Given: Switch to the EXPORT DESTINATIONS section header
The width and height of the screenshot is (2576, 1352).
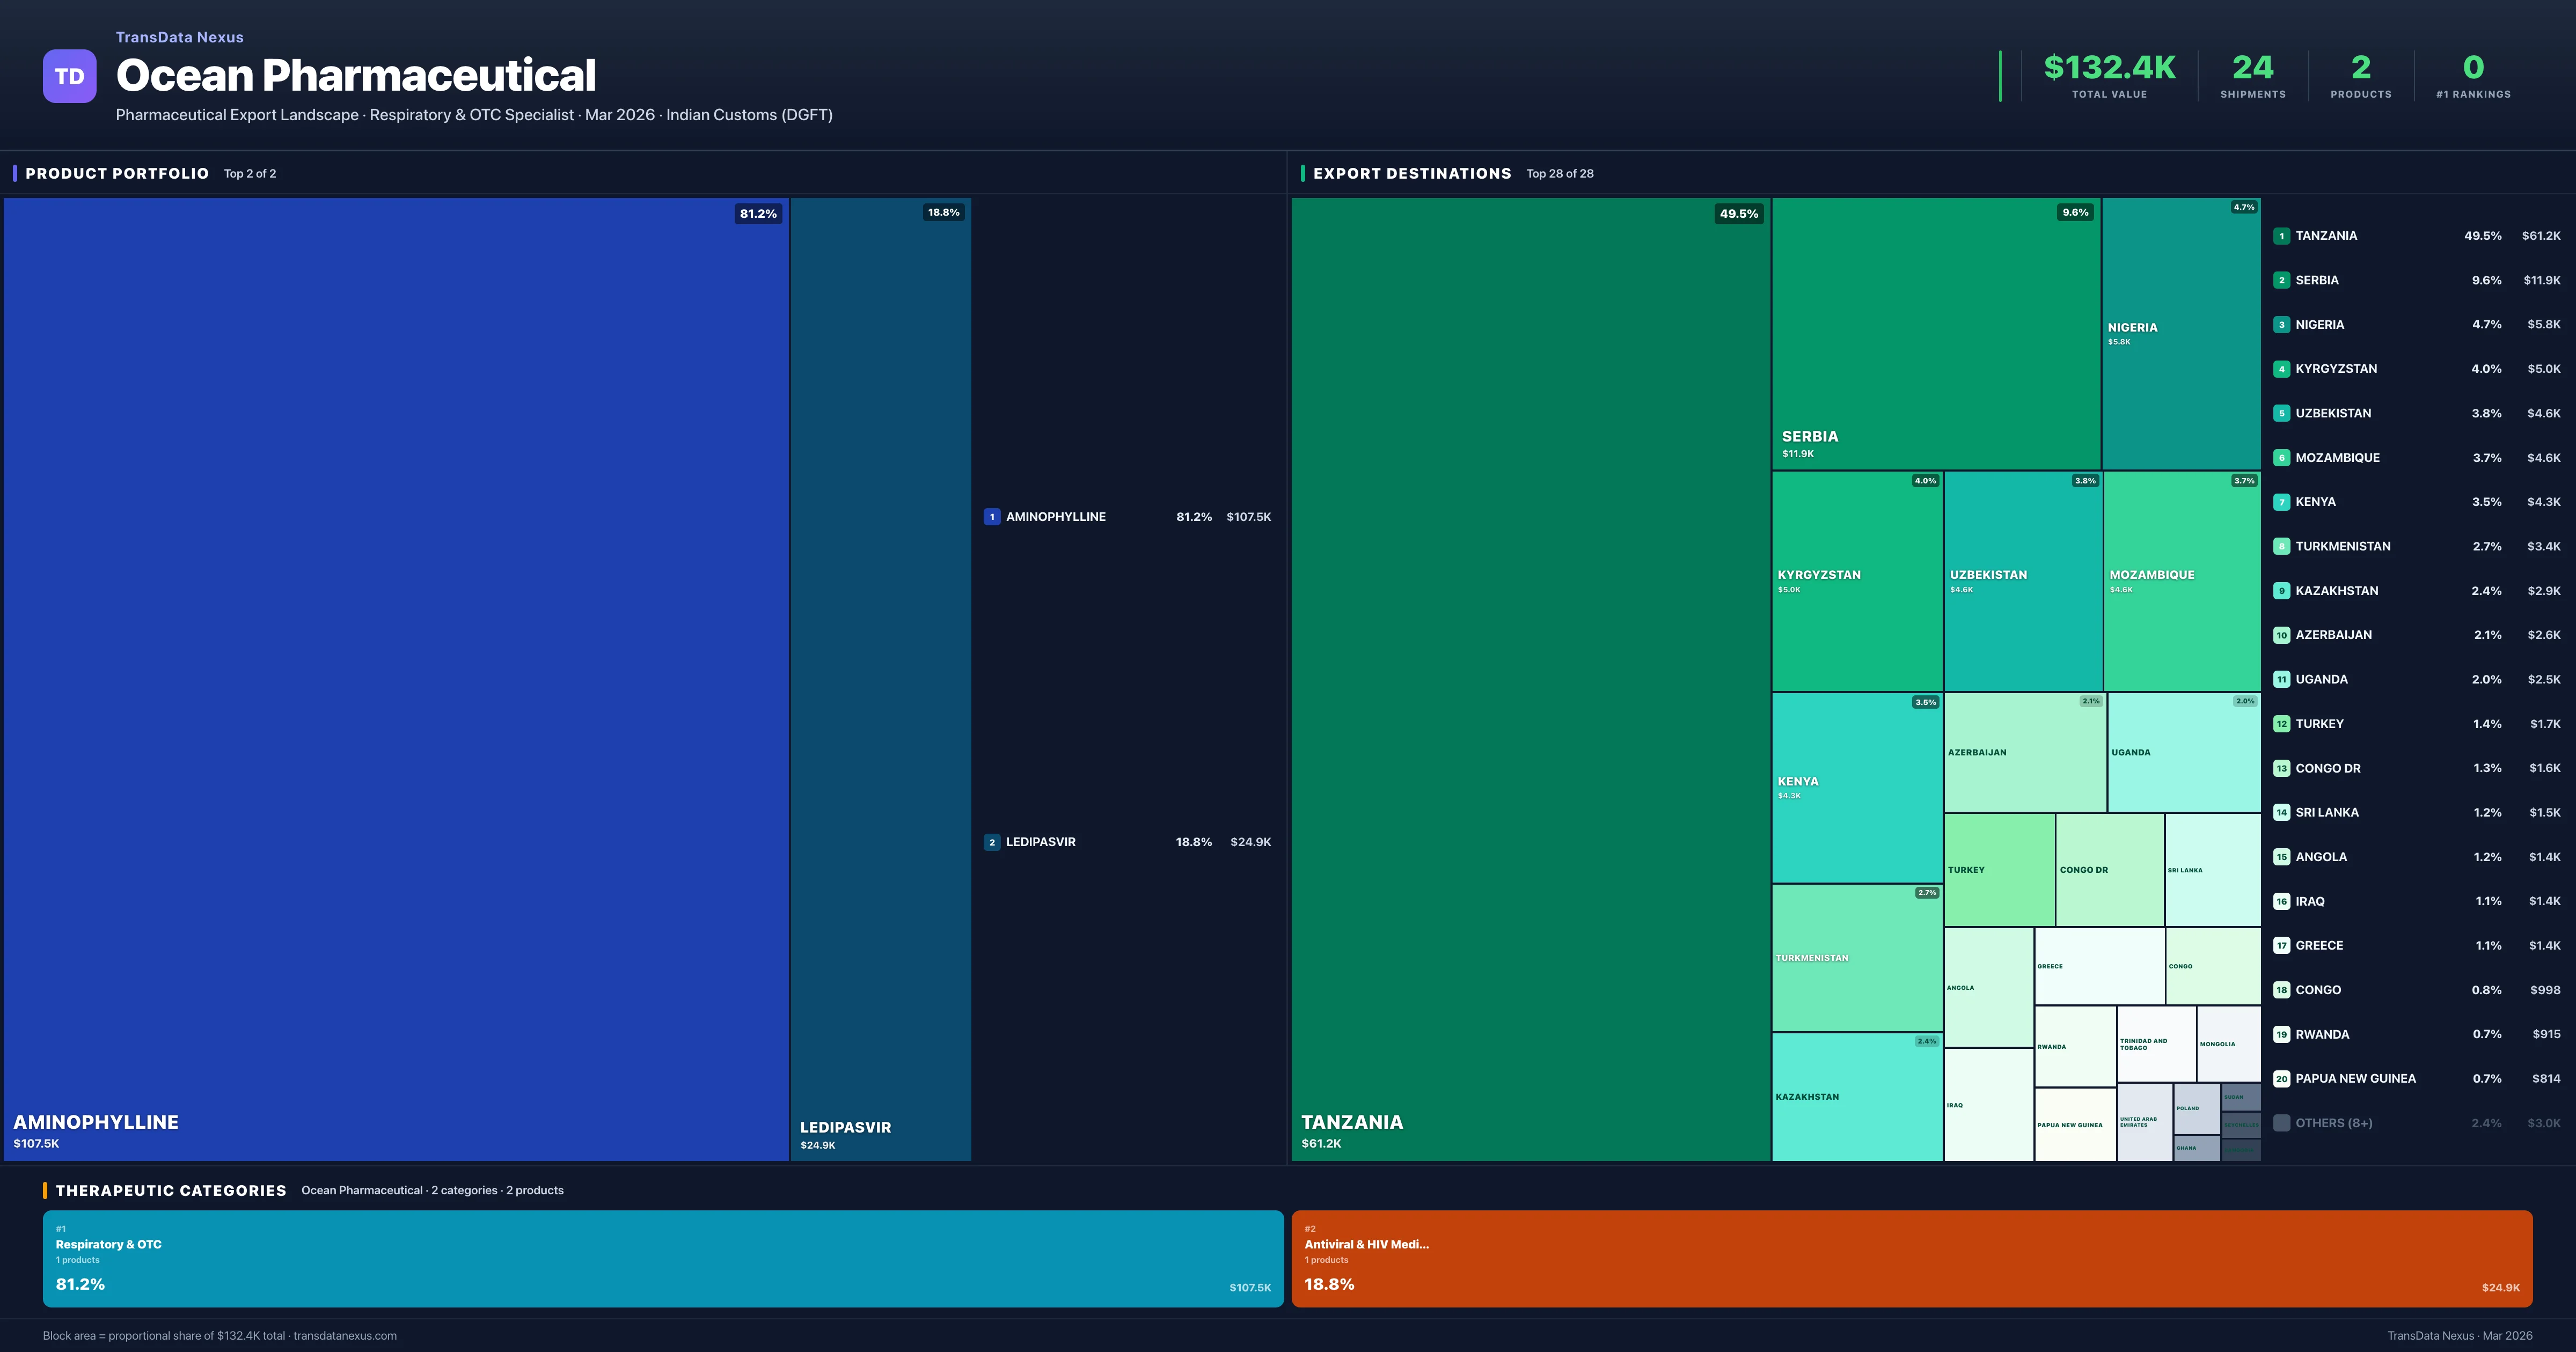Looking at the screenshot, I should (1412, 173).
